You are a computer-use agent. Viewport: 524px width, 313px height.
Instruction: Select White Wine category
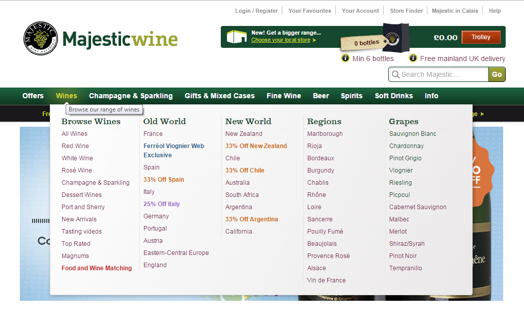77,158
